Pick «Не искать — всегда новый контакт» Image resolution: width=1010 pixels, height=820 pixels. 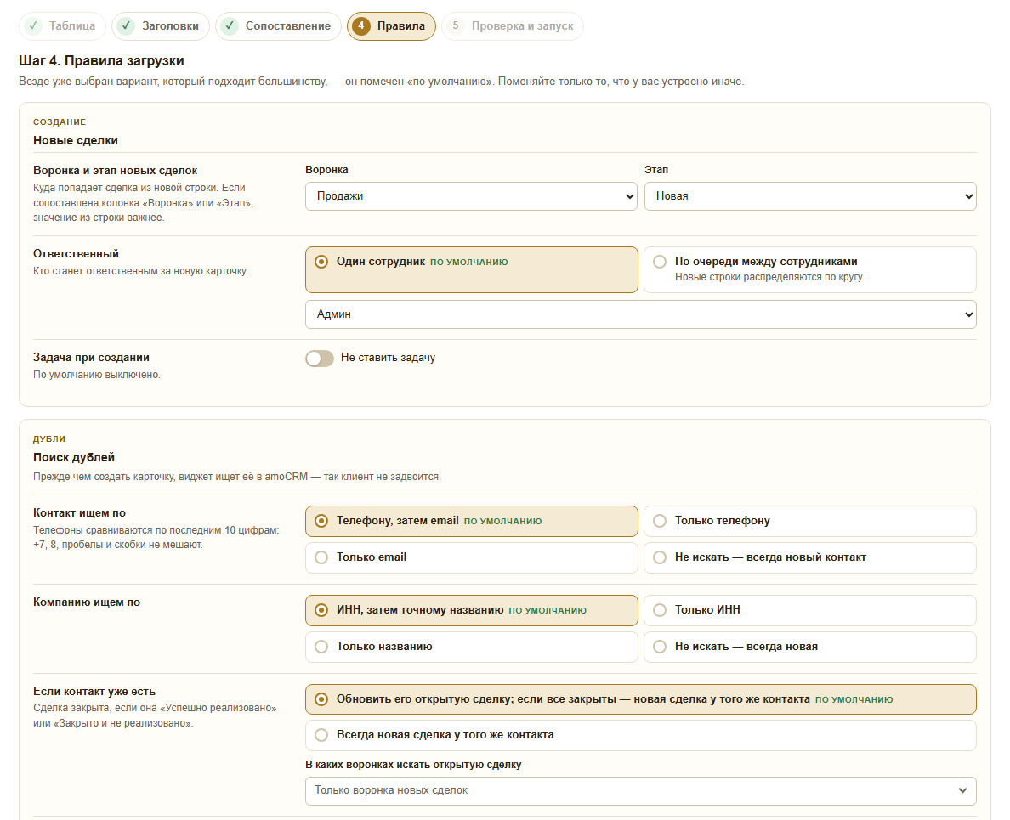point(810,557)
